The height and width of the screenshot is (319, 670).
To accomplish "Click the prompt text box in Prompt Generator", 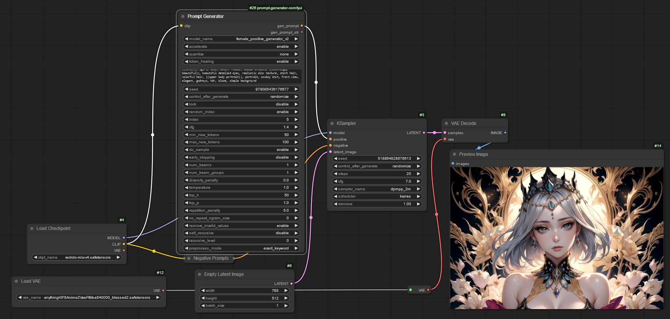I will click(x=241, y=76).
